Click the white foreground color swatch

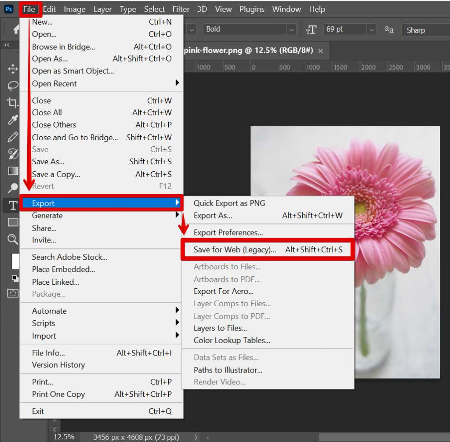point(16,261)
